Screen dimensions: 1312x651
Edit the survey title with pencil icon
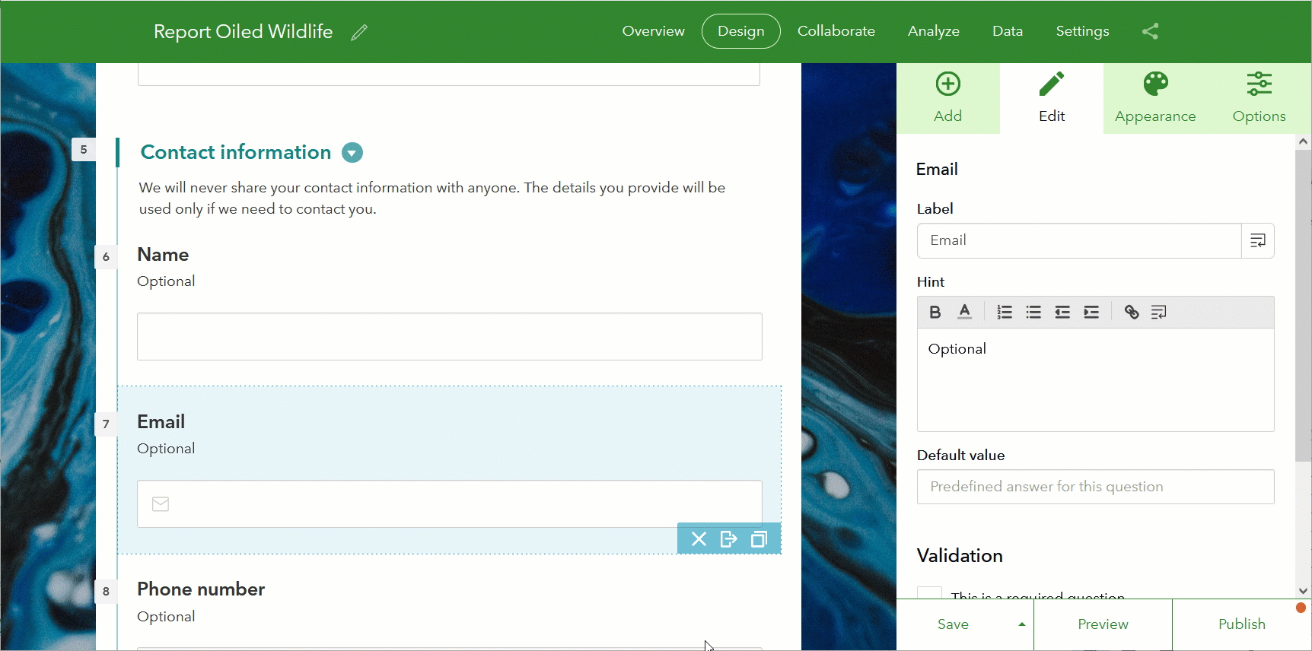click(x=359, y=32)
